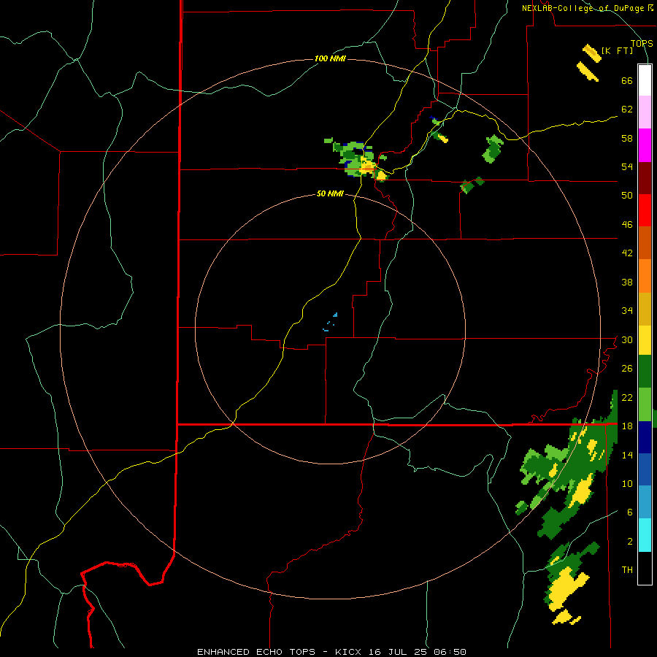The width and height of the screenshot is (657, 657).
Task: Click the 58 legend value
Action: (x=627, y=138)
